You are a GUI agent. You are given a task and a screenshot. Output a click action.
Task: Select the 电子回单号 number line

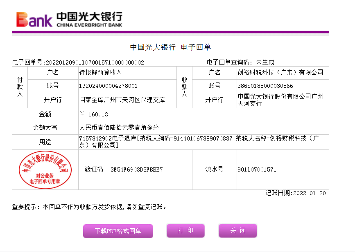pos(78,62)
